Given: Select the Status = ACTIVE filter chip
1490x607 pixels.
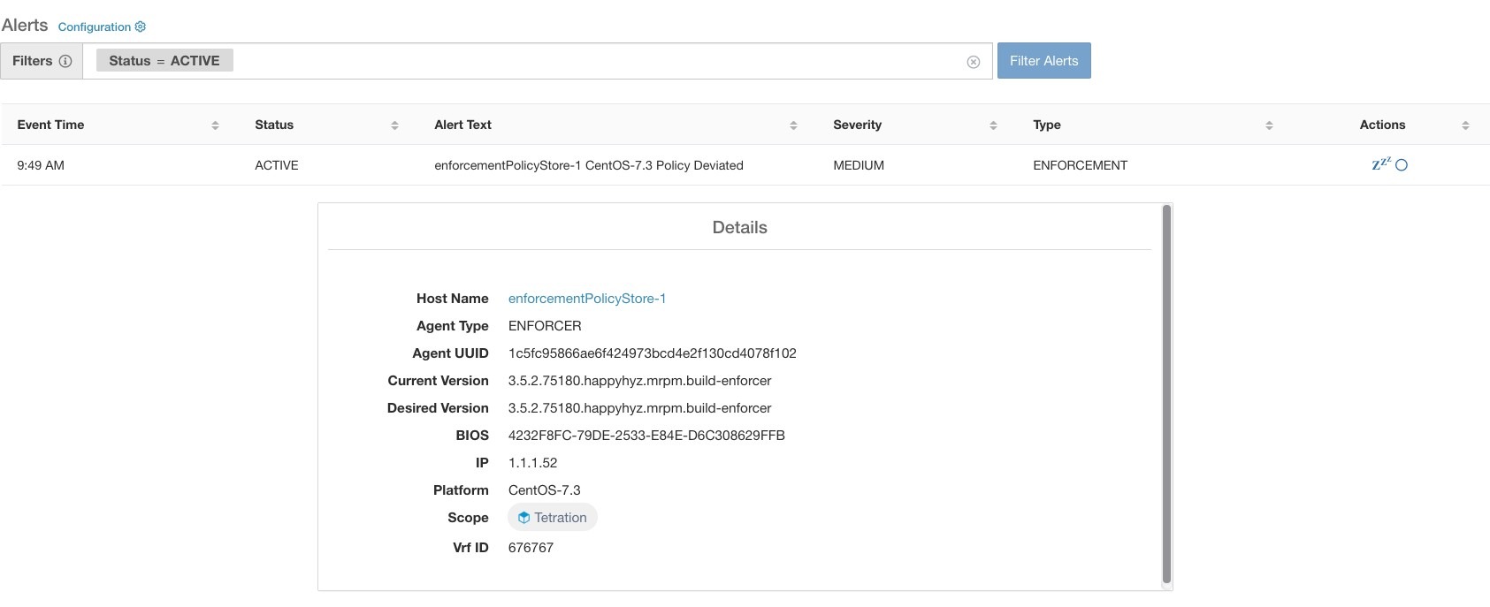Looking at the screenshot, I should click(x=164, y=60).
